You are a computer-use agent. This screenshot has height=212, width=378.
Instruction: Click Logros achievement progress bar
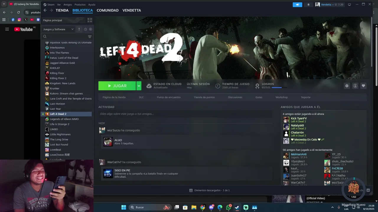tap(279, 87)
